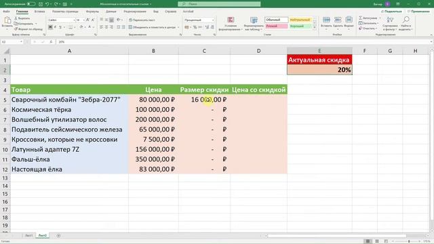Toggle Align Right
This screenshot has width=434, height=244.
[x=111, y=27]
